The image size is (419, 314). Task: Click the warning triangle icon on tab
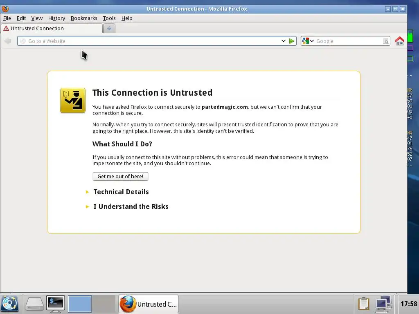[6, 28]
